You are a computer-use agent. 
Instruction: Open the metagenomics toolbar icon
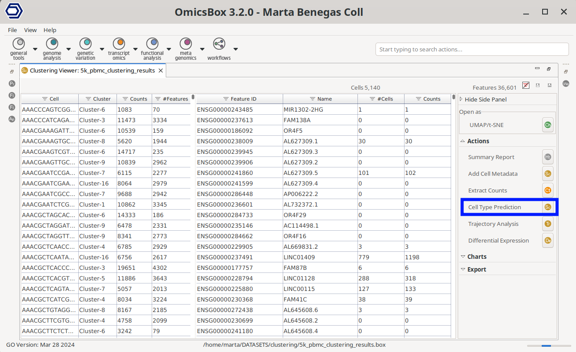click(186, 44)
